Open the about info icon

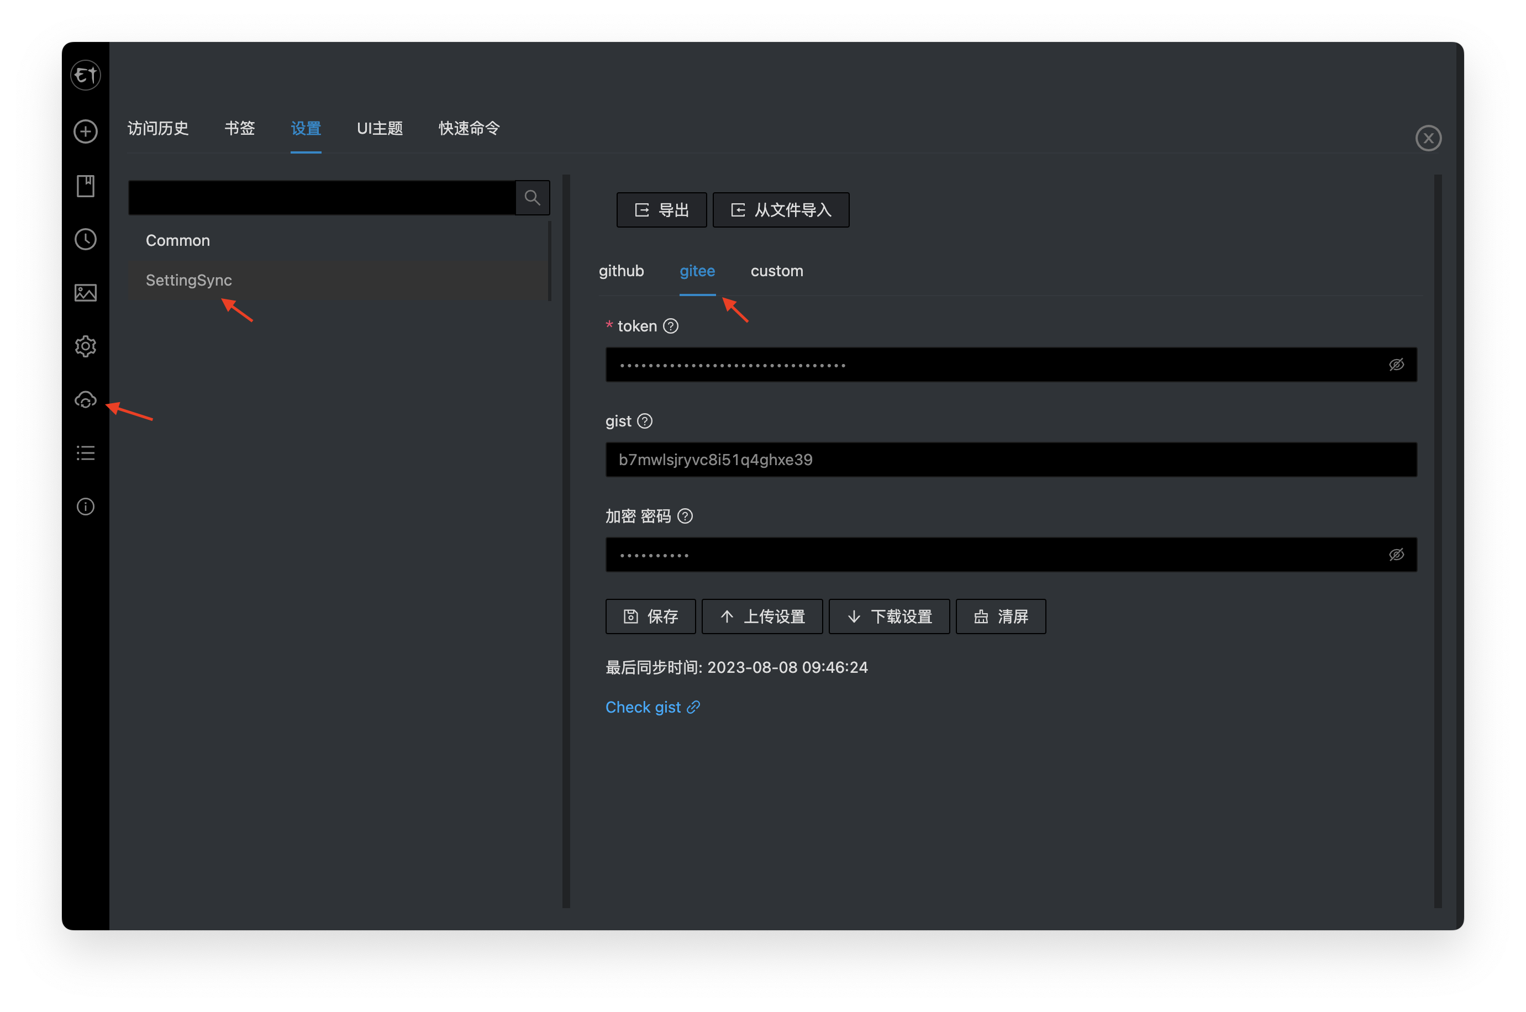[85, 506]
